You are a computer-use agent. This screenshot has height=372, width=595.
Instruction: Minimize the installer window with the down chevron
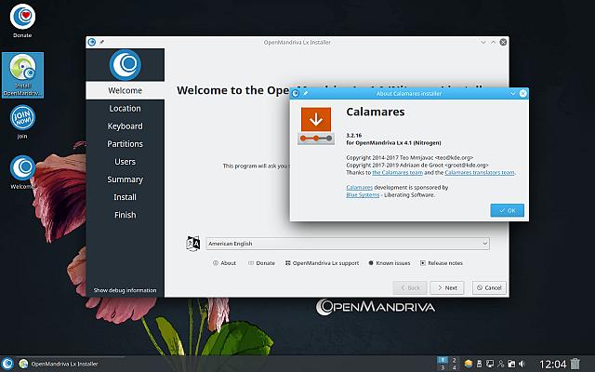(483, 42)
